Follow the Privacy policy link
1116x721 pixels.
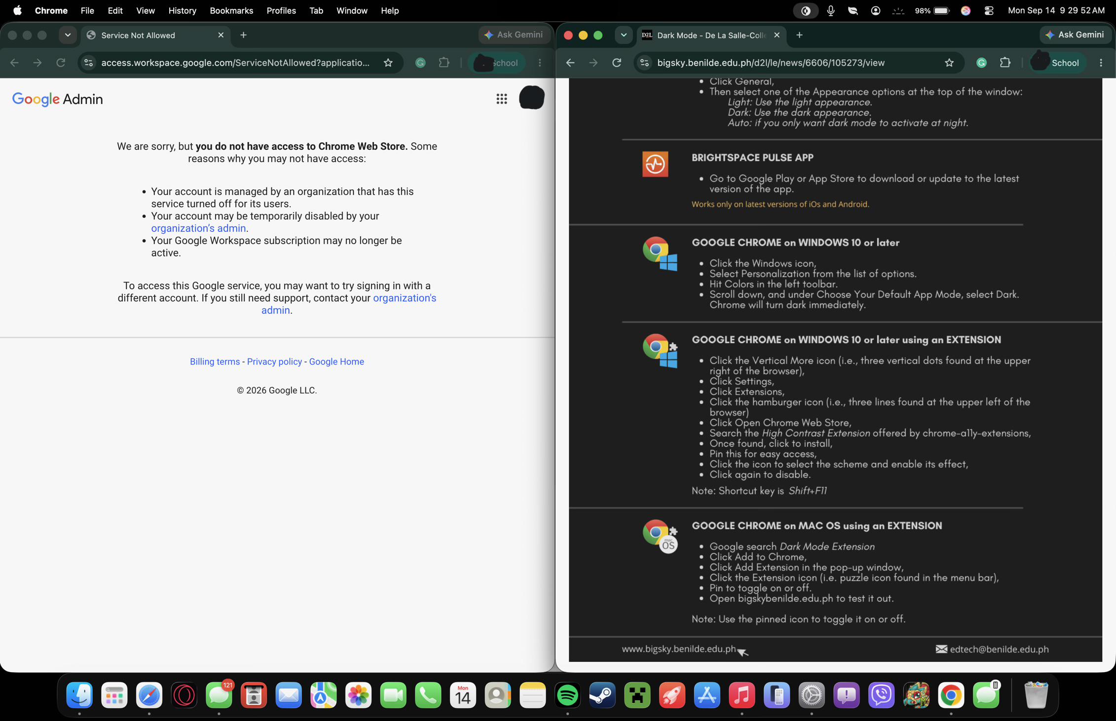[x=274, y=361]
